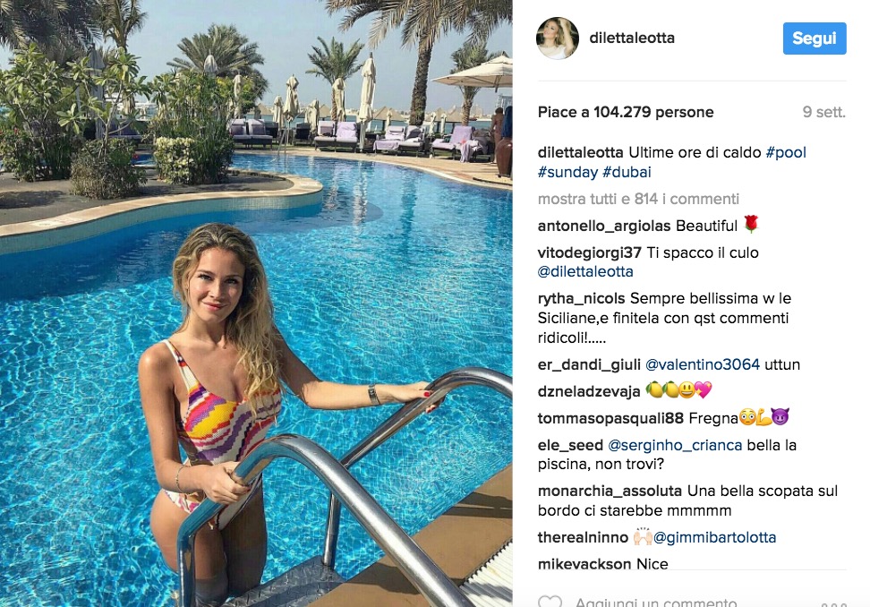Open the #sunday hashtag

click(567, 172)
